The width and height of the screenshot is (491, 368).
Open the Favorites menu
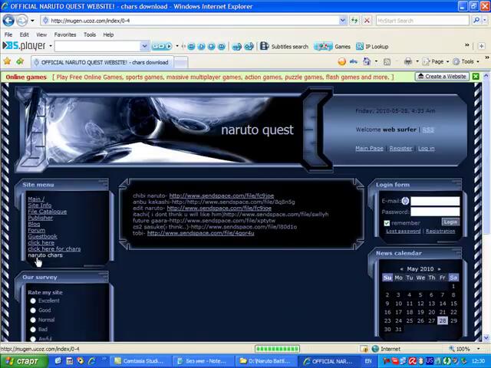coord(64,34)
